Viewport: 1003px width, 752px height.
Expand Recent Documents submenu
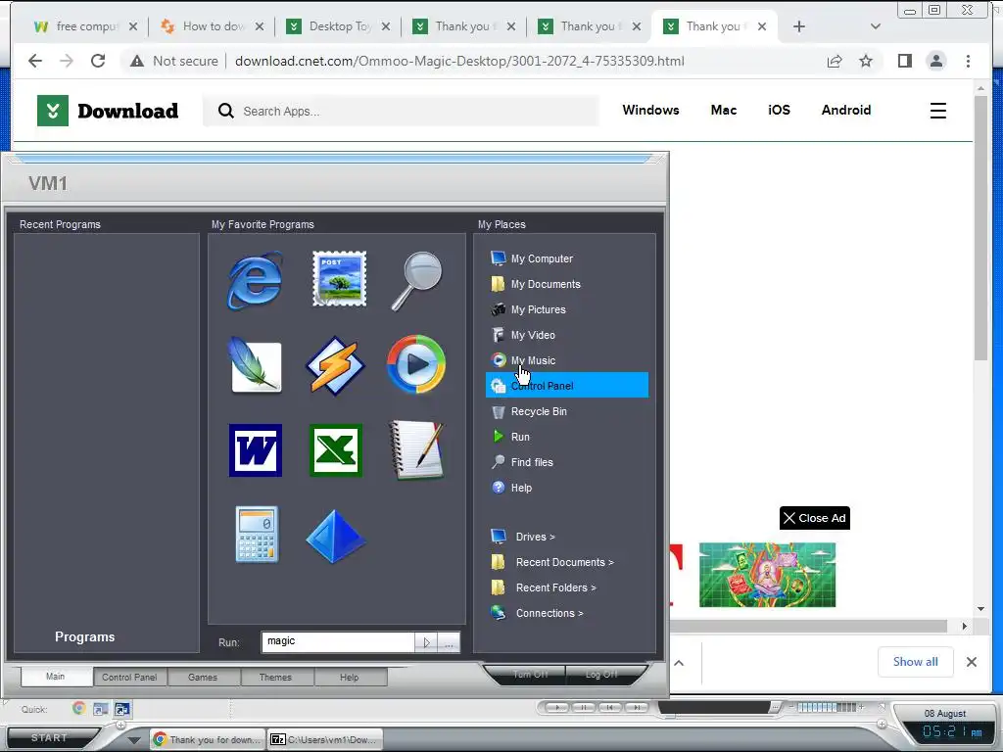pyautogui.click(x=567, y=562)
